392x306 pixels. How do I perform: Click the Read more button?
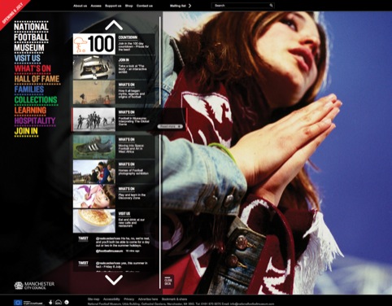coord(171,126)
